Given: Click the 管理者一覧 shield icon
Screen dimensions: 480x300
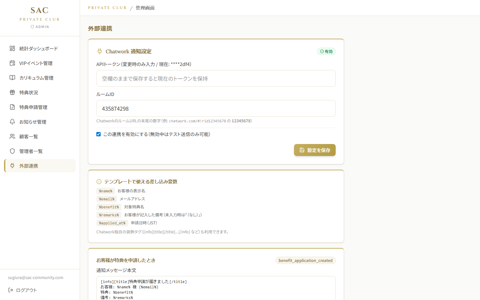Looking at the screenshot, I should [12, 151].
